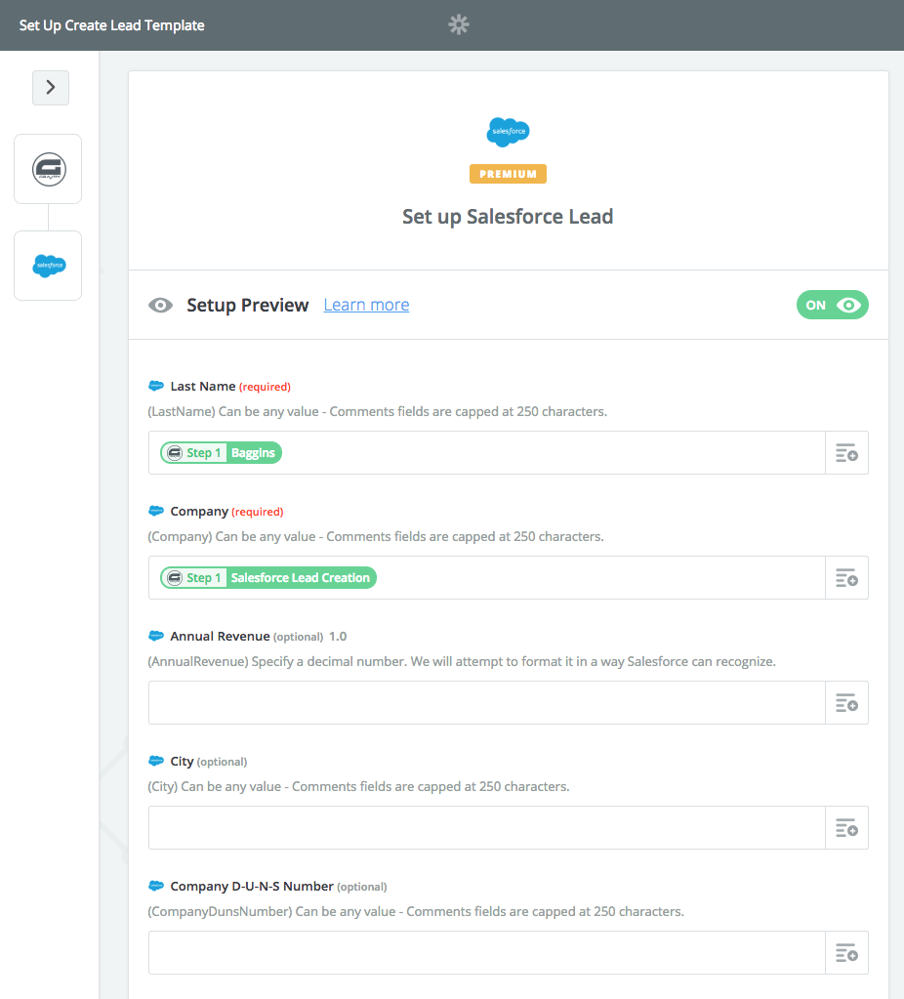This screenshot has height=999, width=904.
Task: Open insert-field menu for Annual Revenue
Action: pyautogui.click(x=846, y=703)
